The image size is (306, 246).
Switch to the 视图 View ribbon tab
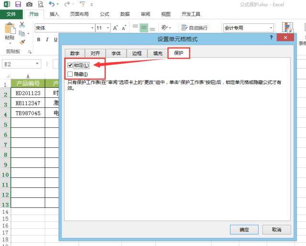166,14
